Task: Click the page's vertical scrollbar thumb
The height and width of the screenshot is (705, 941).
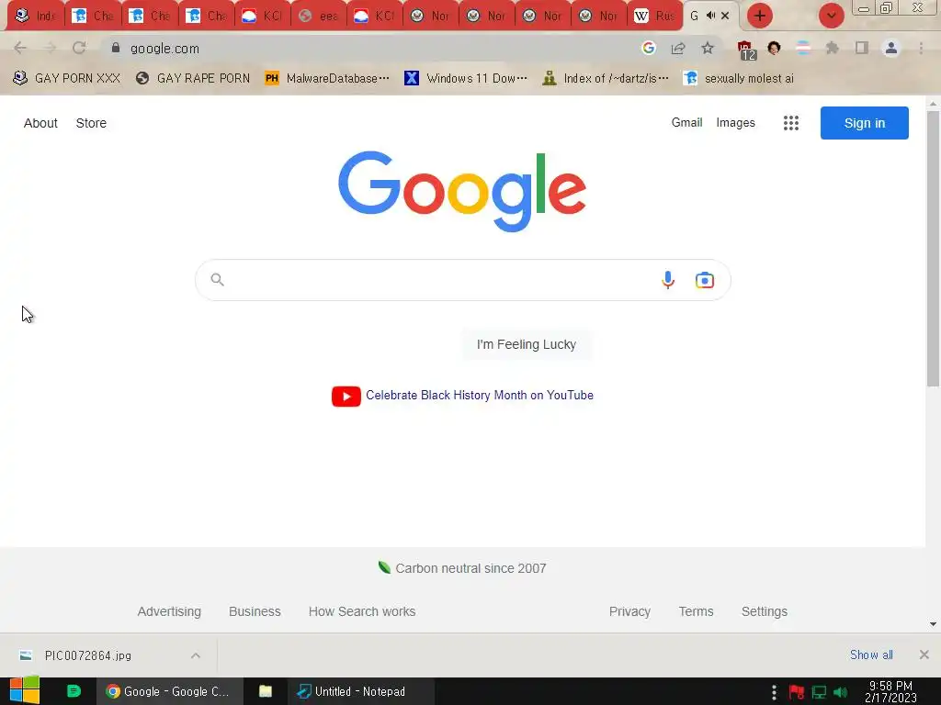Action: point(933,249)
